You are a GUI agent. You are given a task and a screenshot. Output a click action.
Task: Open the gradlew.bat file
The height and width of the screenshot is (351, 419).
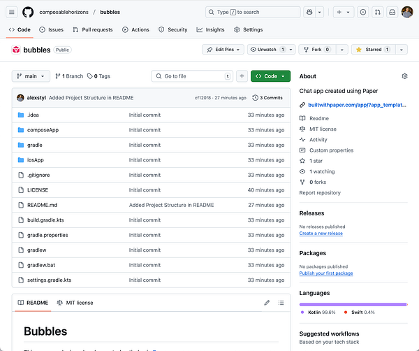41,265
